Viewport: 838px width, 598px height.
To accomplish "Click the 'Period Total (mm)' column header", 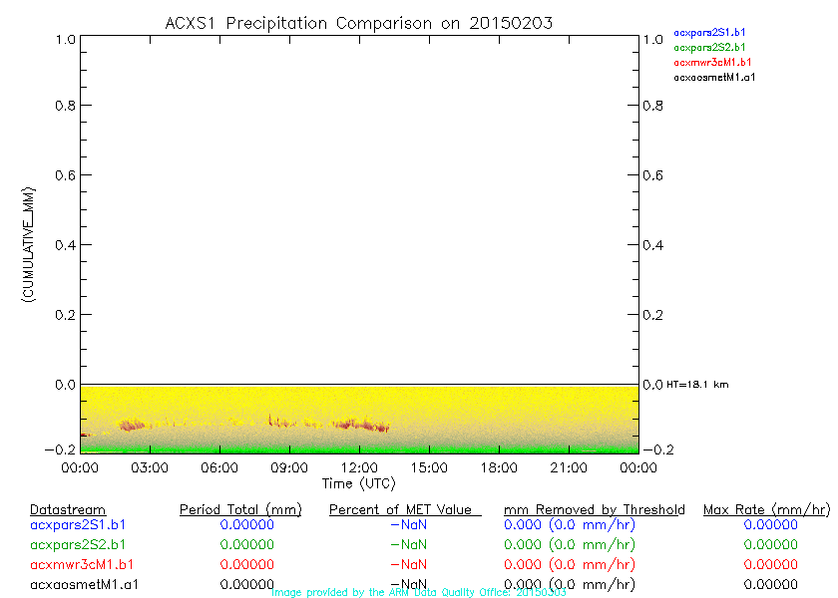I will 239,509.
